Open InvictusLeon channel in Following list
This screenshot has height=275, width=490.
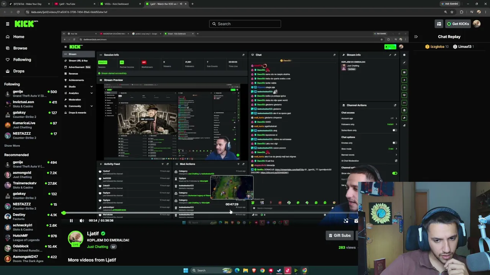coord(31,104)
